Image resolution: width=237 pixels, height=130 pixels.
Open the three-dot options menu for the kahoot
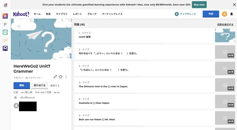tap(66, 77)
